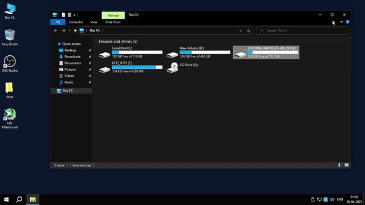Click the 1 item selected status text
This screenshot has height=205, width=365.
(x=80, y=165)
